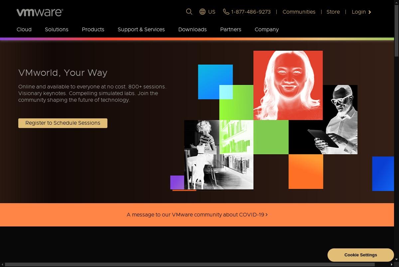This screenshot has width=399, height=267.
Task: Open the Partners menu
Action: (x=231, y=29)
